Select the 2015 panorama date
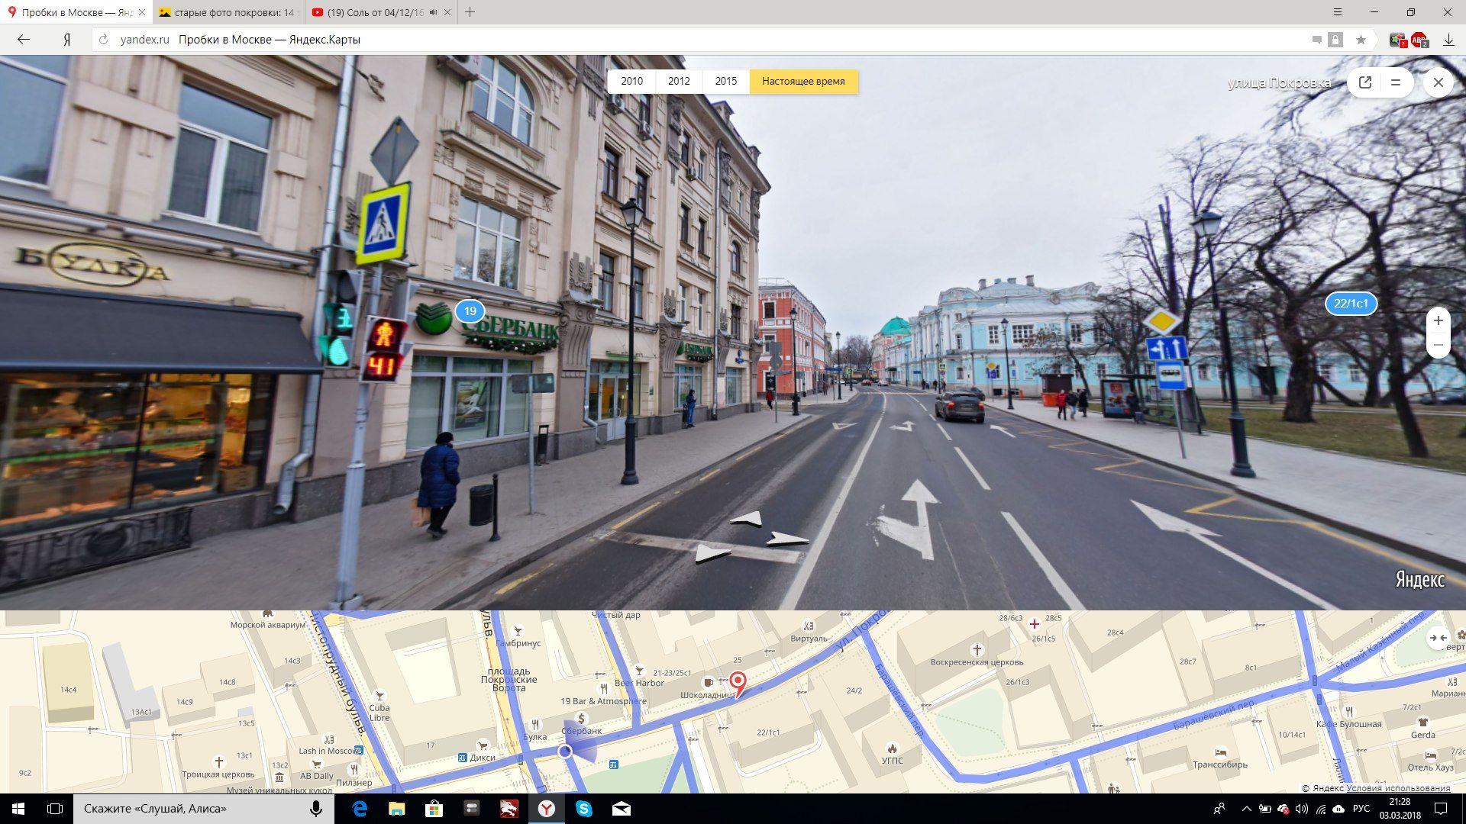The image size is (1466, 824). click(x=725, y=81)
